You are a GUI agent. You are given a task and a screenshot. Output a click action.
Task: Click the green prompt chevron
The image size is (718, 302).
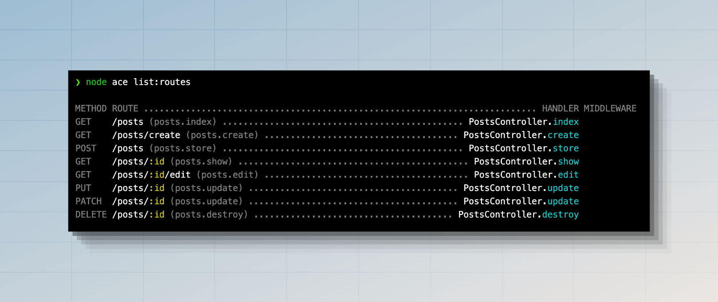78,82
